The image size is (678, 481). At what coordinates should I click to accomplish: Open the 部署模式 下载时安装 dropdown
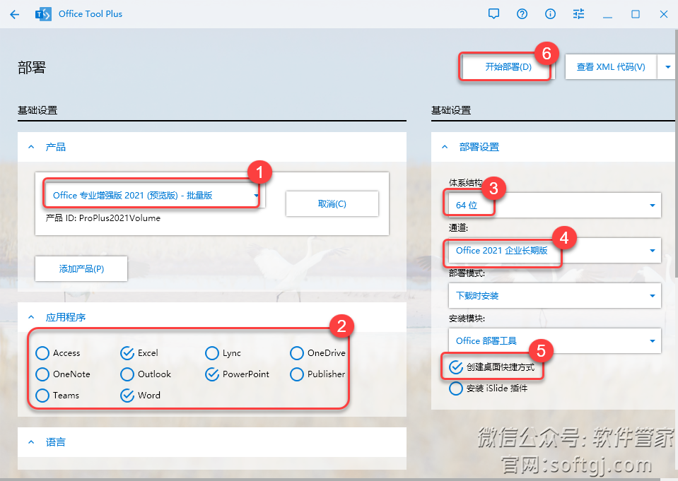click(x=554, y=296)
